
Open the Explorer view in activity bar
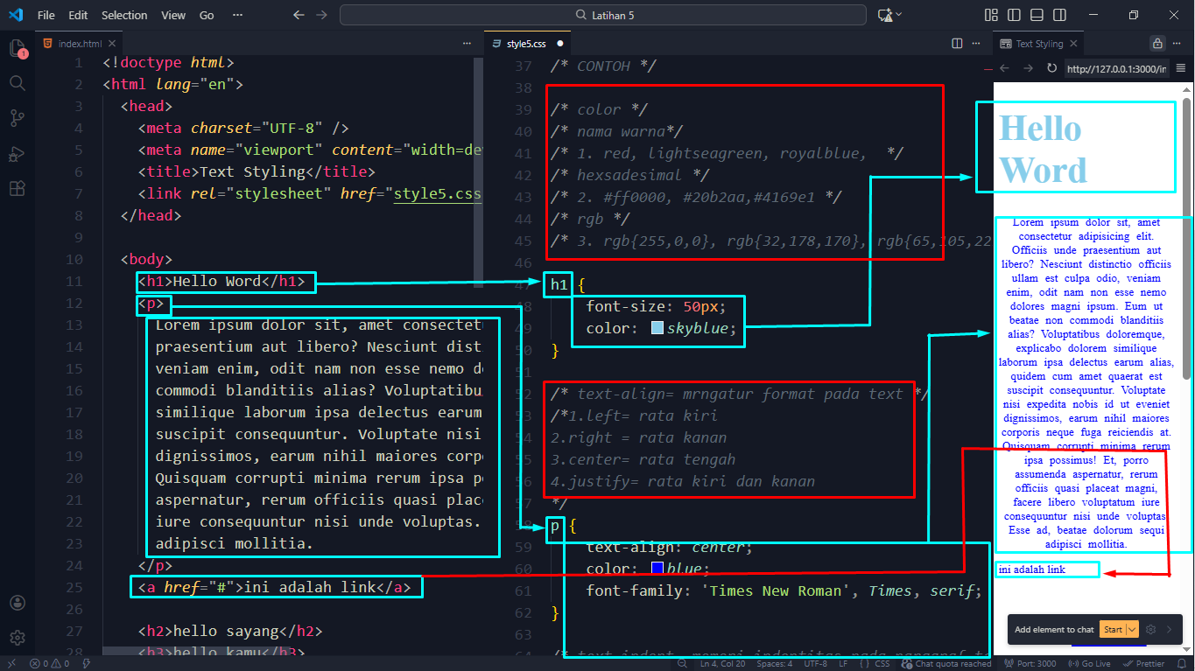coord(17,48)
